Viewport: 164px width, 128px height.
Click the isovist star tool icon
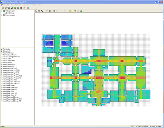click(x=70, y=11)
